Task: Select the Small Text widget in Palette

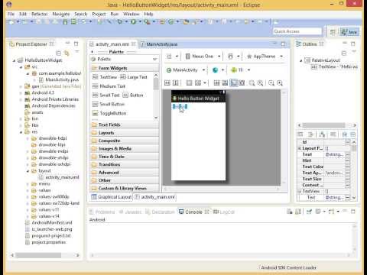Action: click(x=106, y=95)
